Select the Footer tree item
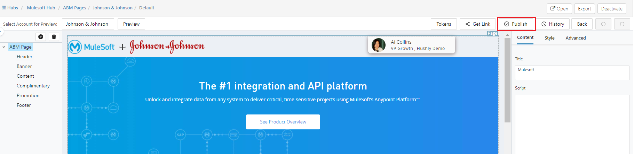634x154 pixels. (x=24, y=105)
